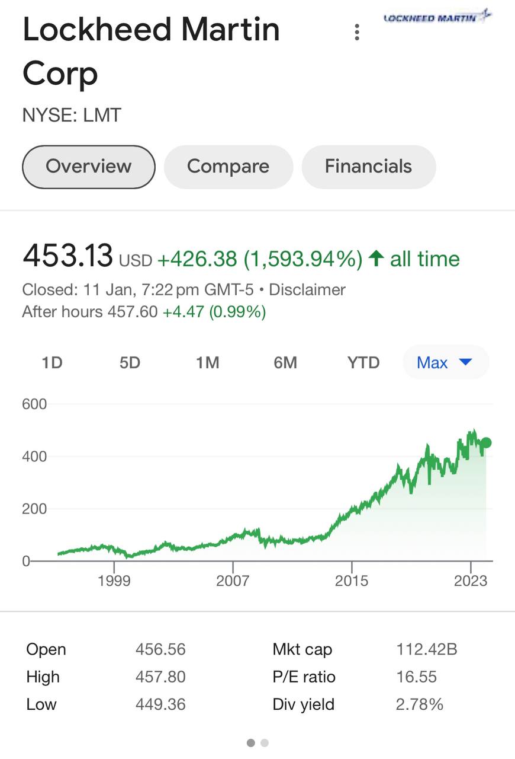Click the Lockheed Martin logo
Viewport: 515px width, 759px height.
pos(438,17)
